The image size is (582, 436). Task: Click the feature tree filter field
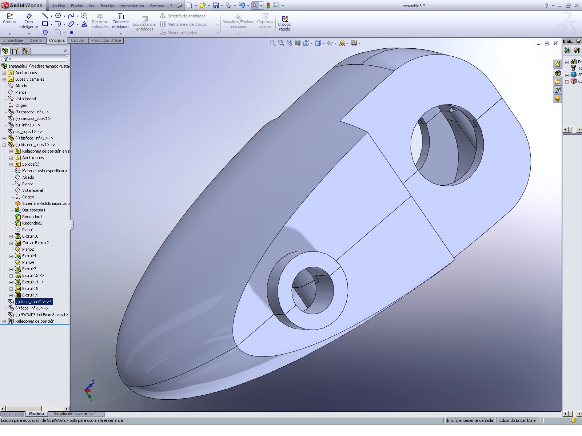point(35,58)
